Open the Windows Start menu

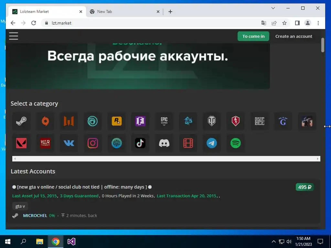pos(8,242)
